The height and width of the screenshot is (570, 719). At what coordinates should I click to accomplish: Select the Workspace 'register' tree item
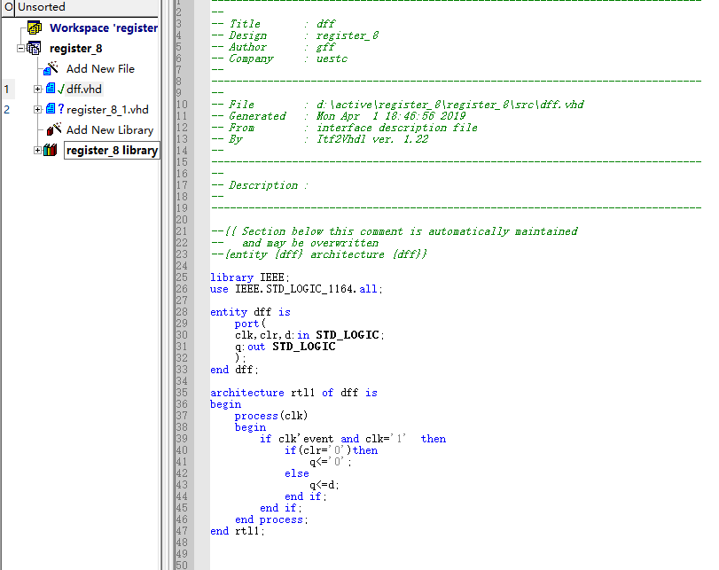coord(104,28)
